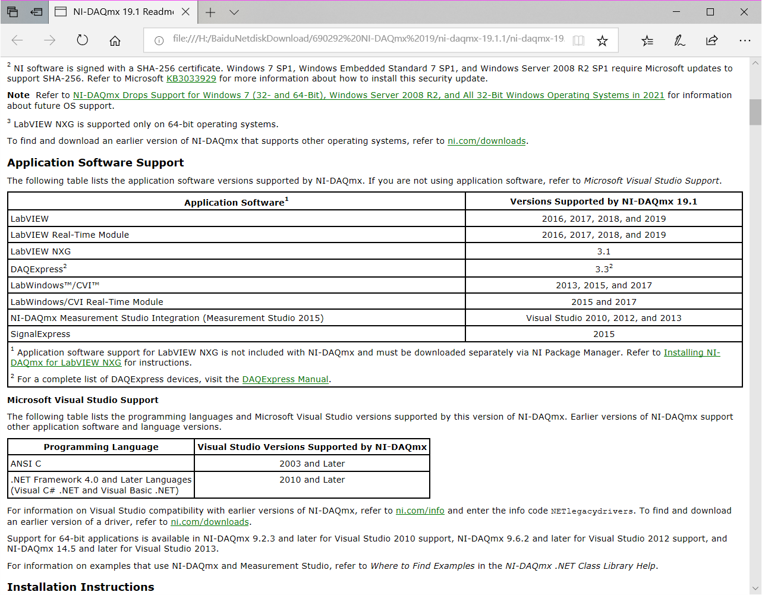The image size is (762, 595).
Task: Refresh the current page
Action: tap(83, 40)
